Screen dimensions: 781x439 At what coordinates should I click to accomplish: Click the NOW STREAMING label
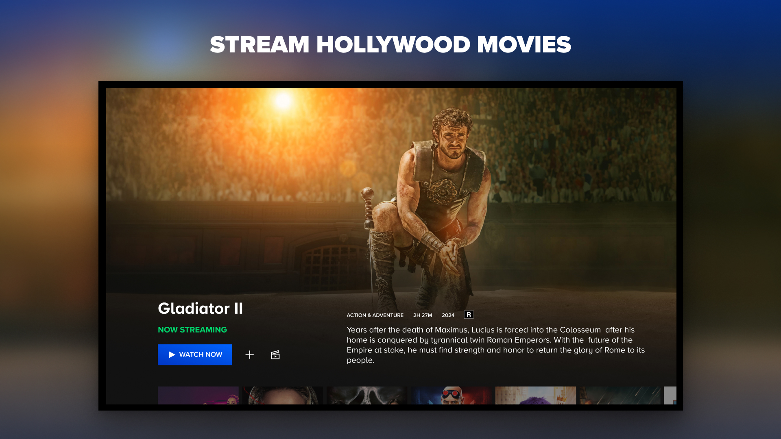click(192, 330)
